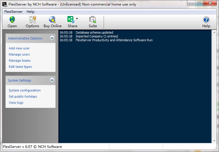Click the log pane scrollbar down arrow

pyautogui.click(x=214, y=141)
